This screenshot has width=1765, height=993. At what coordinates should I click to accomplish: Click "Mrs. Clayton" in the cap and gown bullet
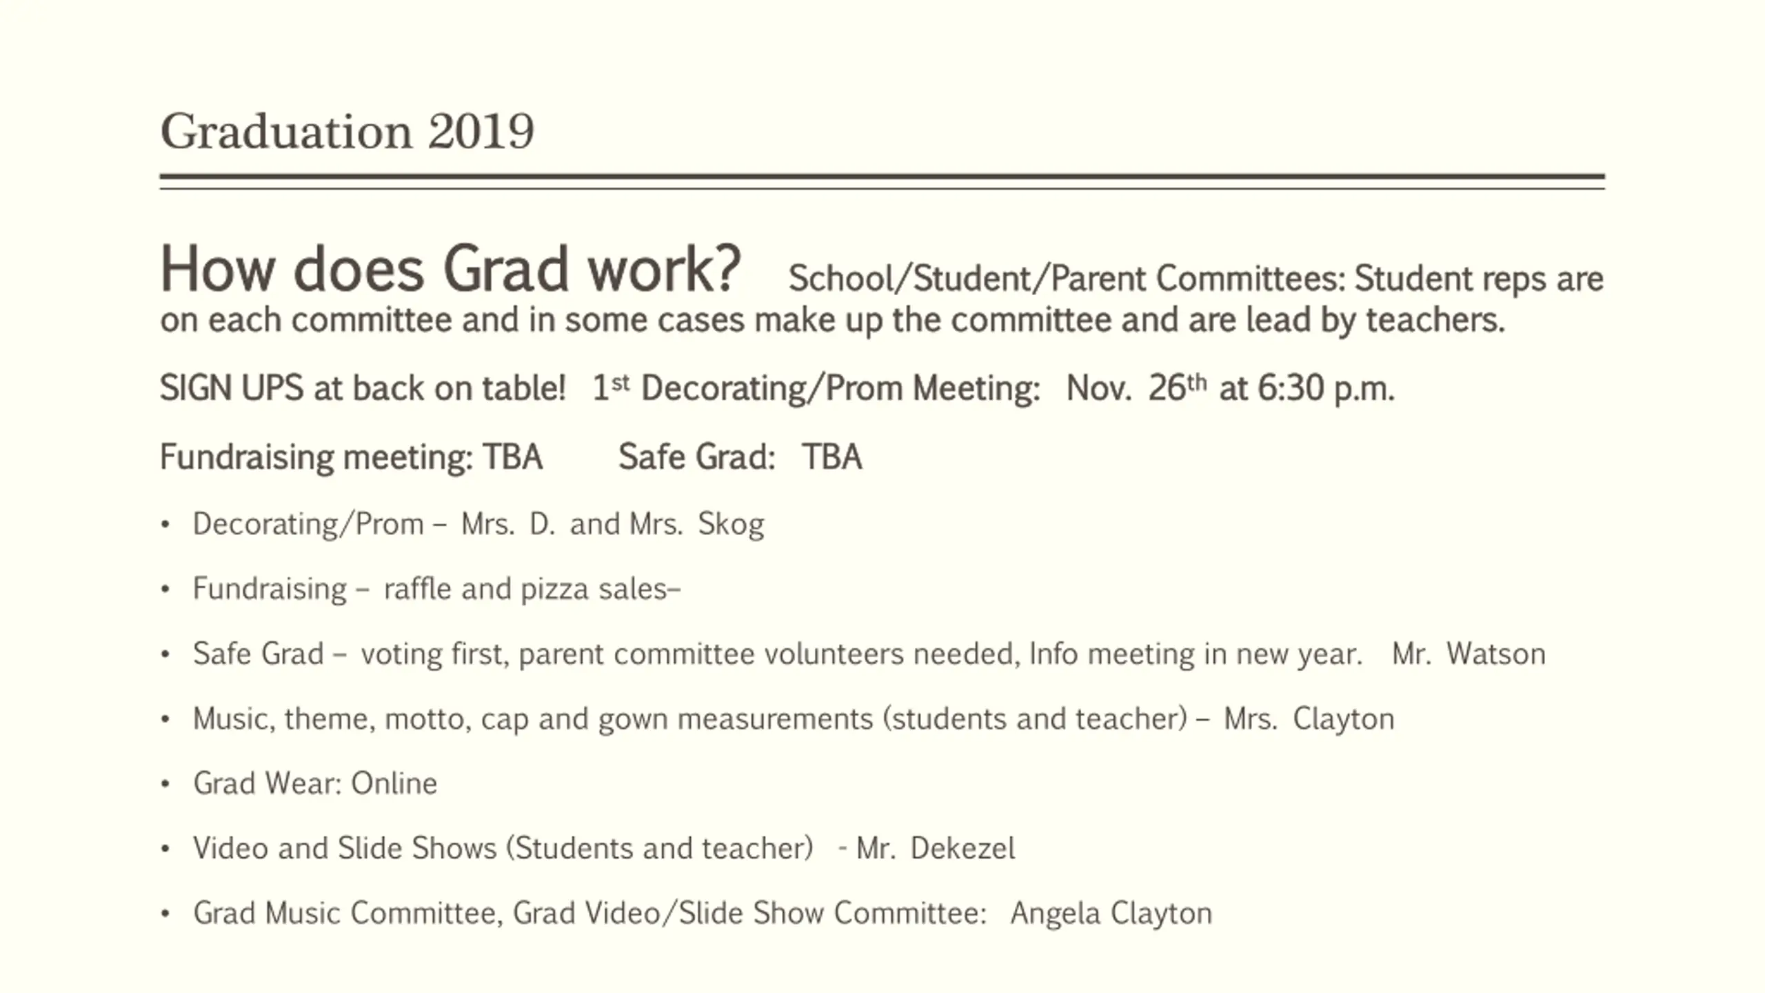(x=1309, y=719)
